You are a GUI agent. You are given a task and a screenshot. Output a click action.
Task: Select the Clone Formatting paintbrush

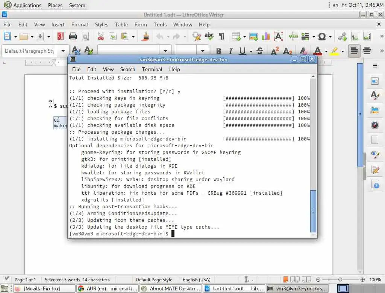coord(146,37)
